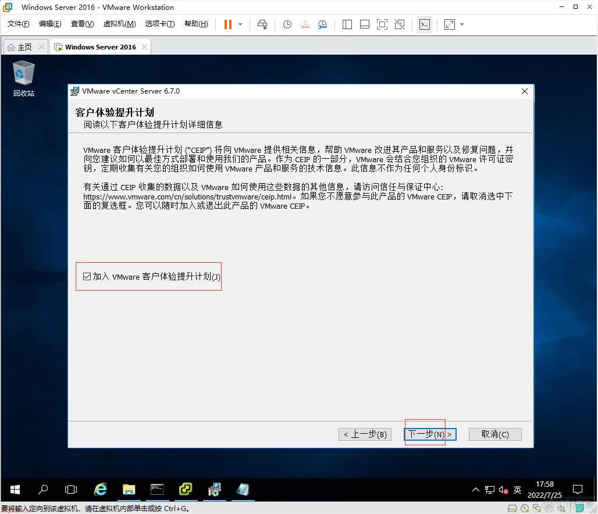
Task: Click the vCenter installer taskbar icon
Action: click(x=214, y=490)
